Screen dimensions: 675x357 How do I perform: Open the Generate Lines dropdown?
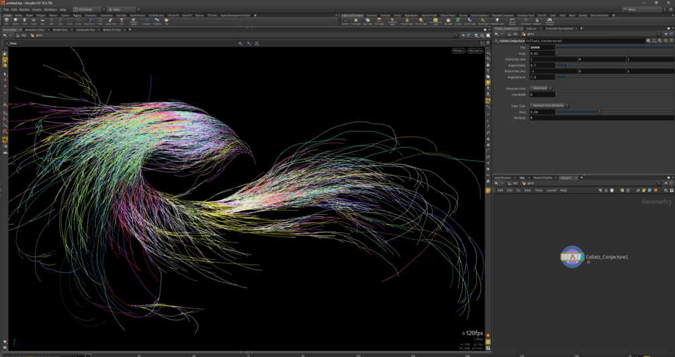541,89
